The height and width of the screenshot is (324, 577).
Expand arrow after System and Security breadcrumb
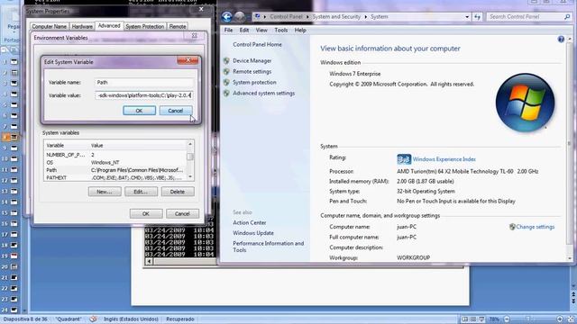tap(366, 16)
